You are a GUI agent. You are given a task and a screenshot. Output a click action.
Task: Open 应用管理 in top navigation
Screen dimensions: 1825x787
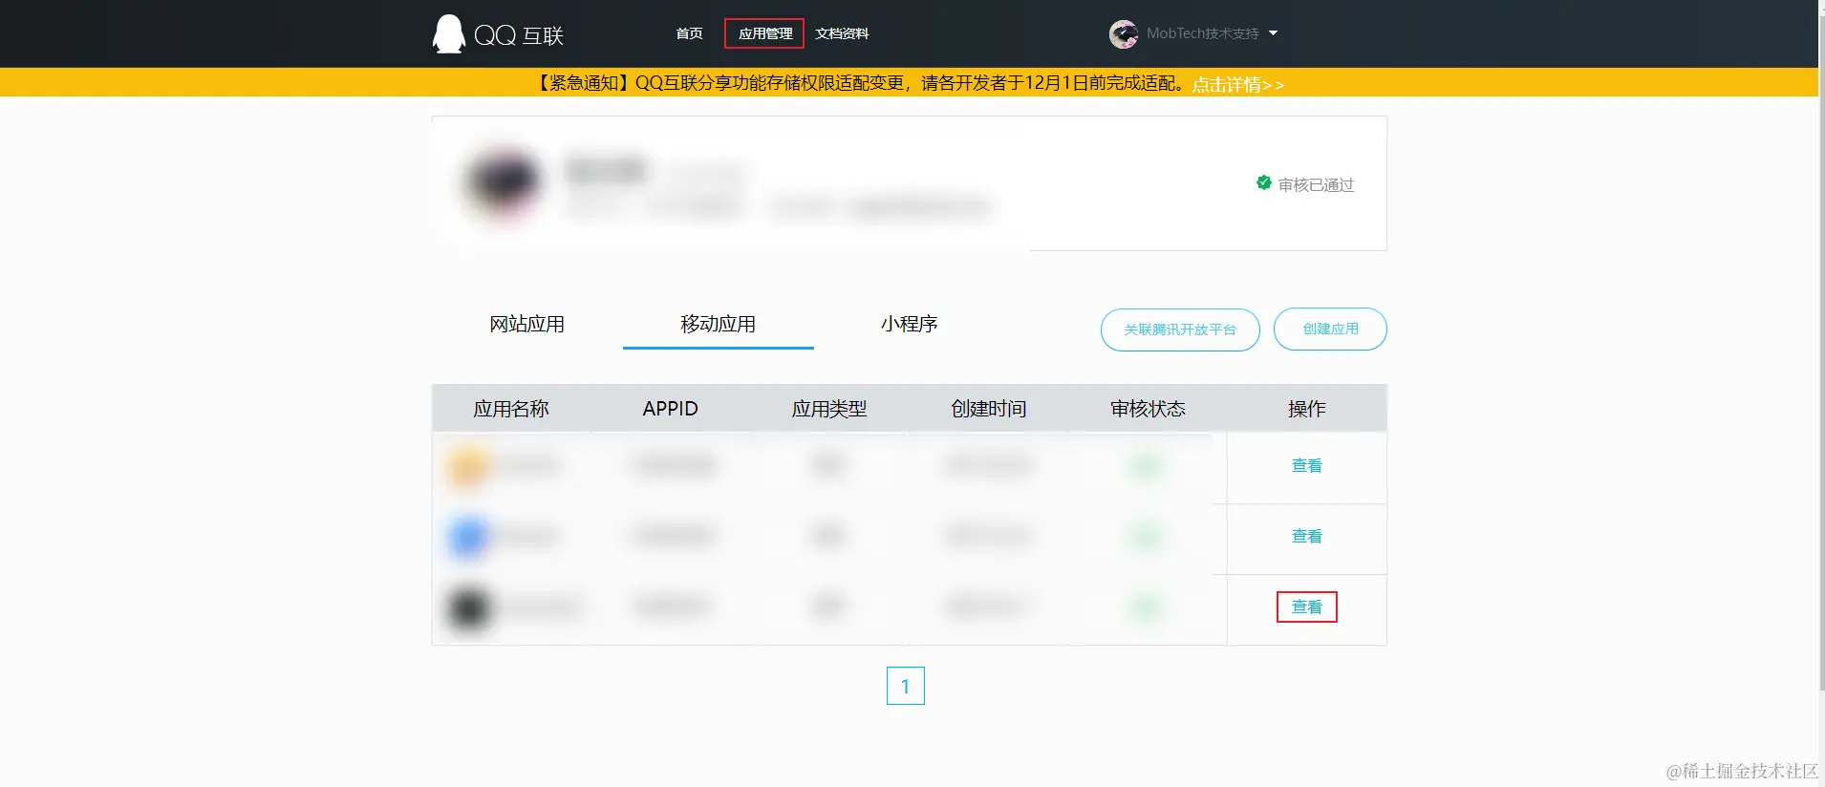764,33
